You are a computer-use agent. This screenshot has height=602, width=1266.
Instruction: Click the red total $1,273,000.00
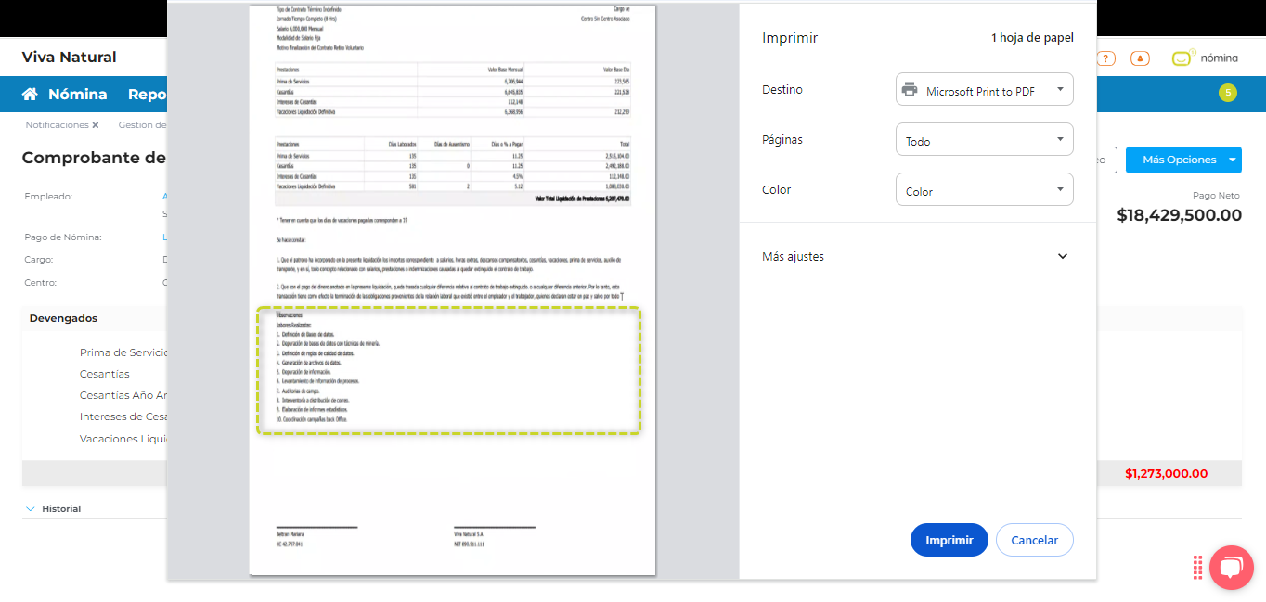point(1166,473)
